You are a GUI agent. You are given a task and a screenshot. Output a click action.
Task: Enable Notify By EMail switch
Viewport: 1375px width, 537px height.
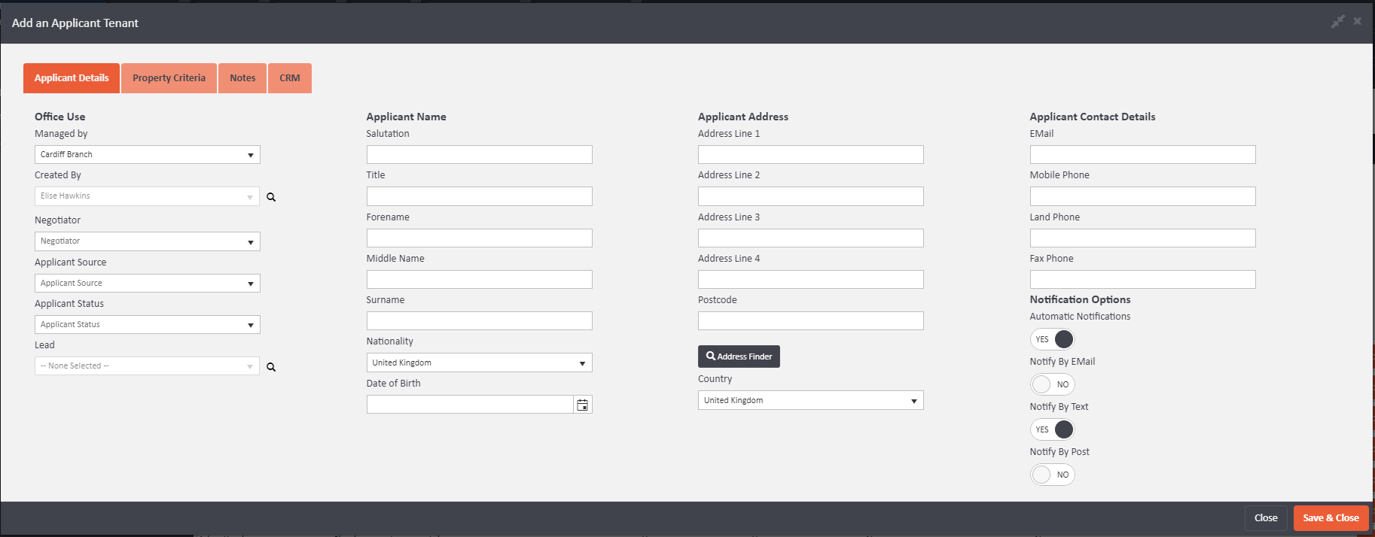(1052, 384)
